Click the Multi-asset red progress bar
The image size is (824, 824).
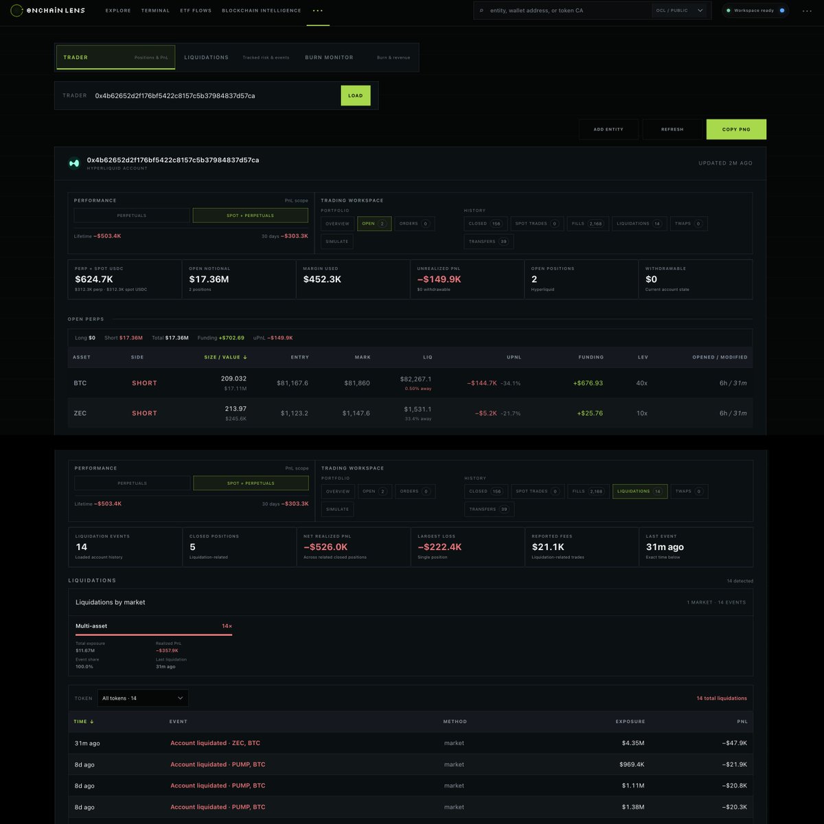tap(154, 635)
